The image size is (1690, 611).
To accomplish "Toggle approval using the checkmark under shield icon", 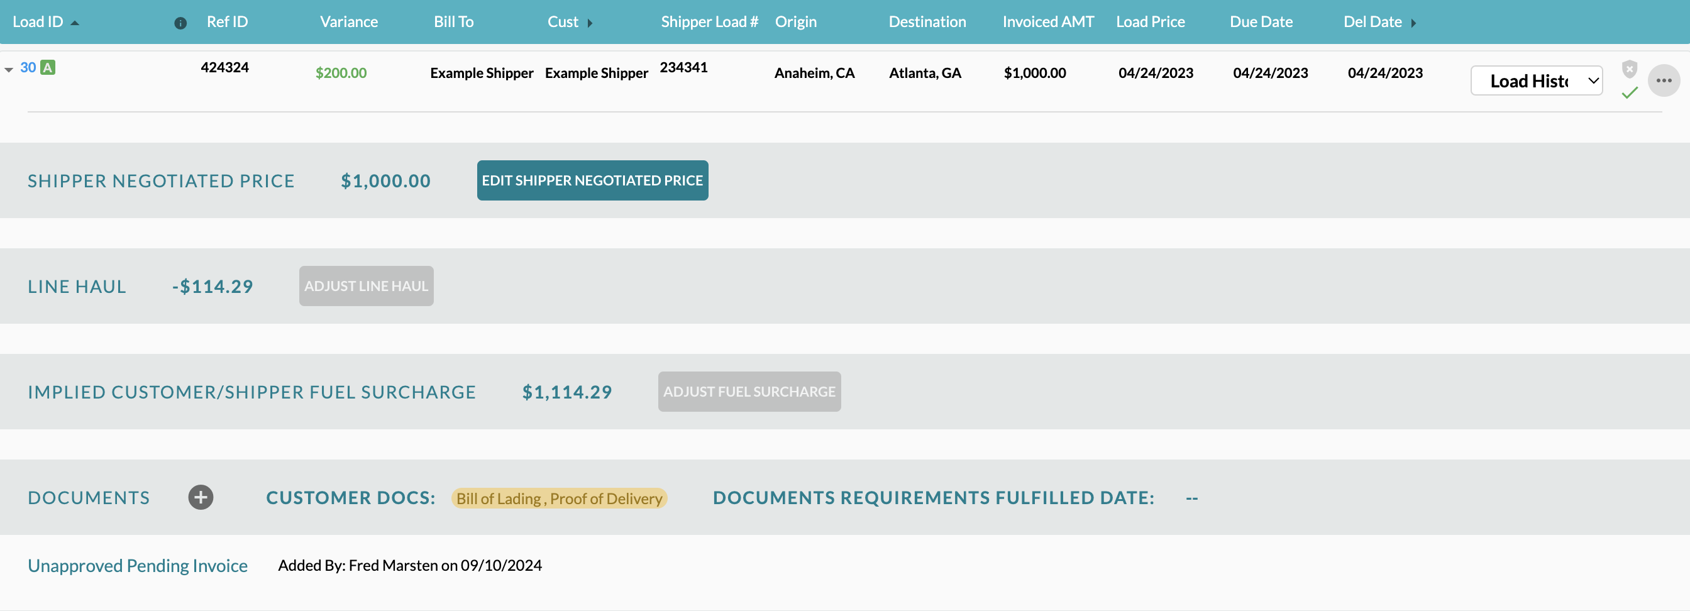I will [1630, 94].
